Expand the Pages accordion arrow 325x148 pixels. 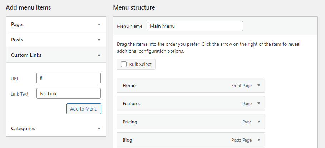(x=99, y=24)
